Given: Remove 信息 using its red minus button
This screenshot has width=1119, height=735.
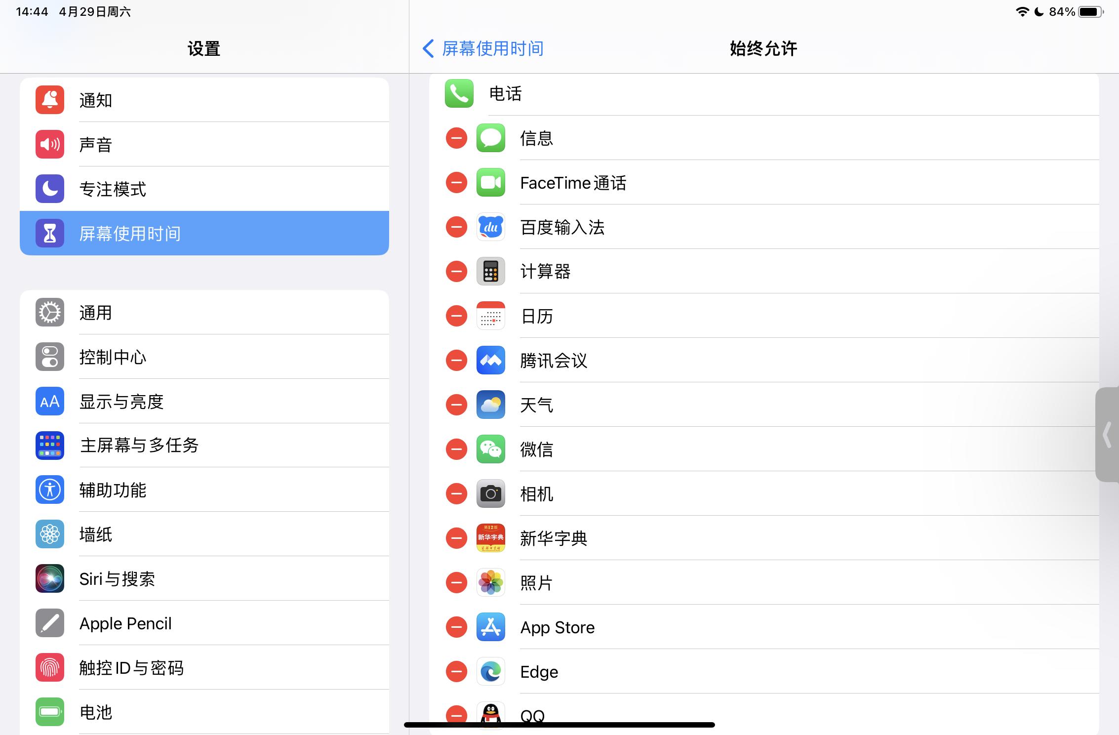Looking at the screenshot, I should tap(456, 138).
